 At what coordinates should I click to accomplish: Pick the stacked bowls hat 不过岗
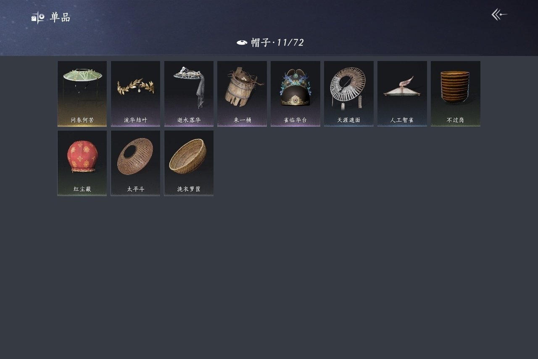coord(456,94)
